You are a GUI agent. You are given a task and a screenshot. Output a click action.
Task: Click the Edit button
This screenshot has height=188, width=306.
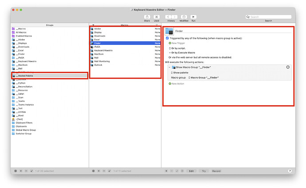191,171
